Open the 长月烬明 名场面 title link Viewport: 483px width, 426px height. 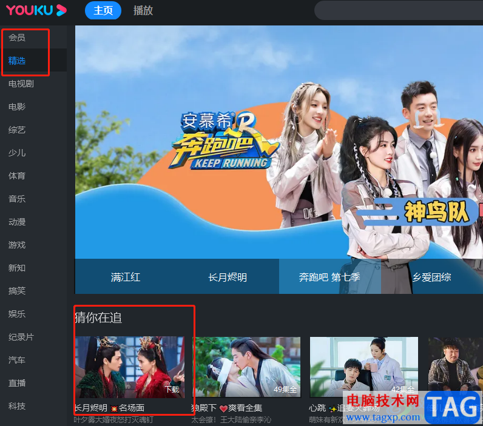(x=109, y=408)
